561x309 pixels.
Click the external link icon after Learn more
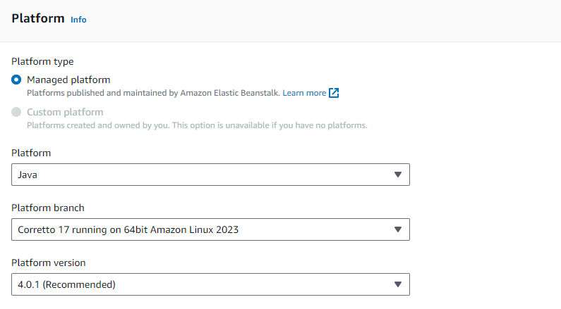pyautogui.click(x=334, y=93)
